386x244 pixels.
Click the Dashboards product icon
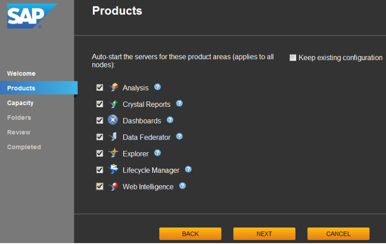(x=113, y=120)
